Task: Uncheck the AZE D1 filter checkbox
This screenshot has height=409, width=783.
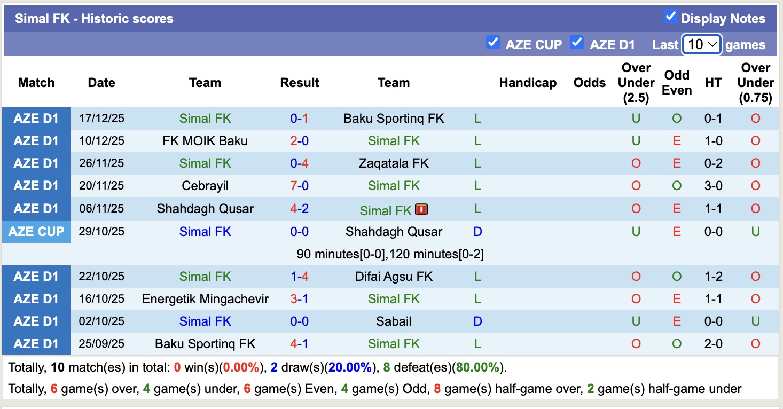Action: coord(576,42)
